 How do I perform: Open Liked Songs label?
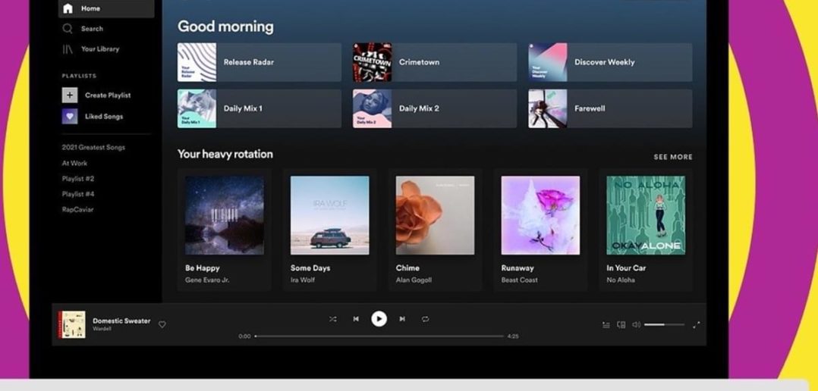[105, 117]
